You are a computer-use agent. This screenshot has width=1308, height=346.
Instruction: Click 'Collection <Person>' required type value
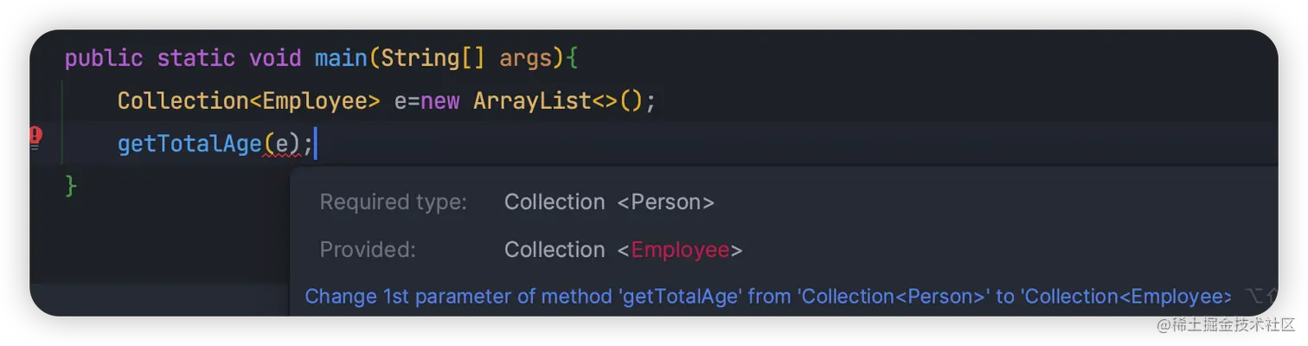(x=609, y=202)
